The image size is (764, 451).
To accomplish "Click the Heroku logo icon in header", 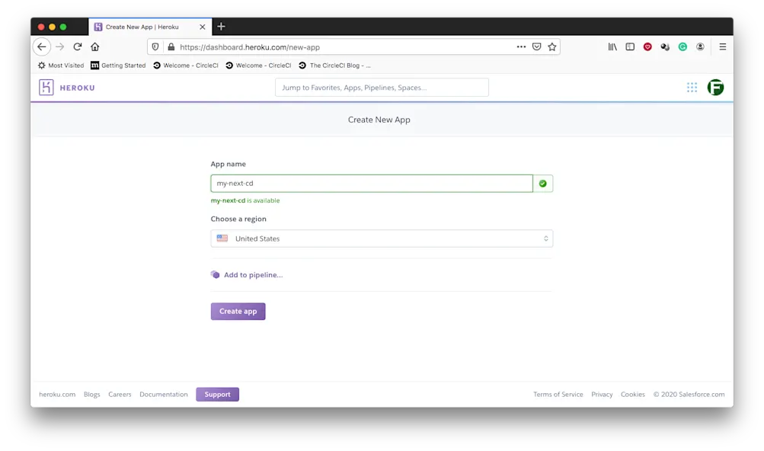I will click(46, 87).
